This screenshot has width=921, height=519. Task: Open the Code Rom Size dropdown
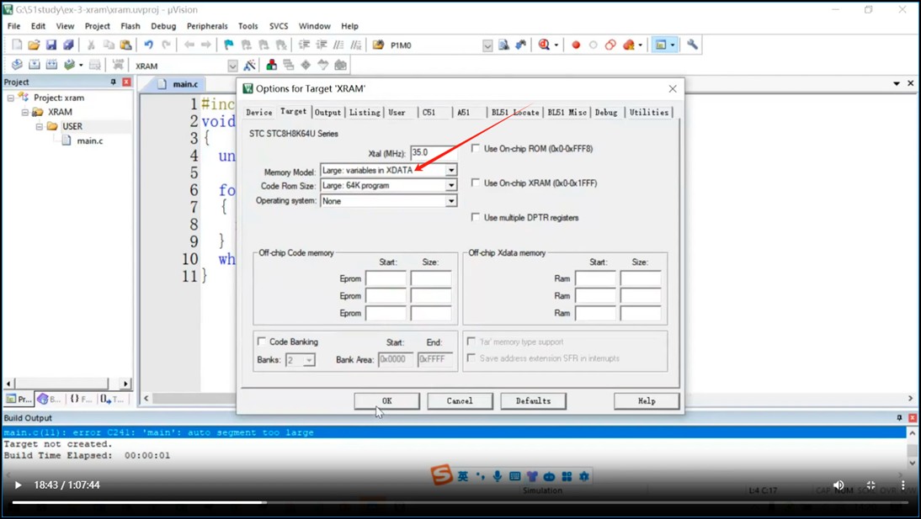tap(450, 185)
